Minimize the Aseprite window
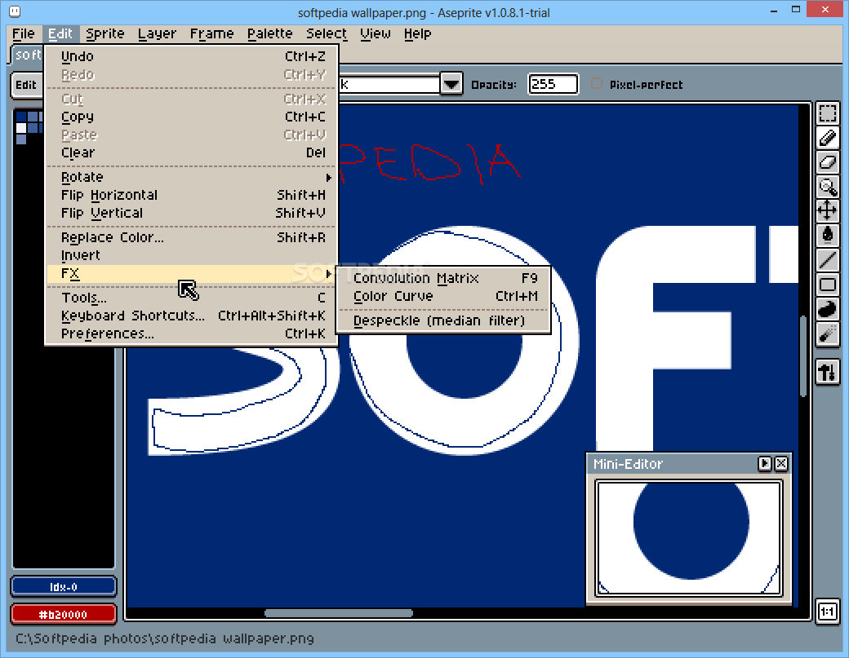849x658 pixels. click(774, 11)
